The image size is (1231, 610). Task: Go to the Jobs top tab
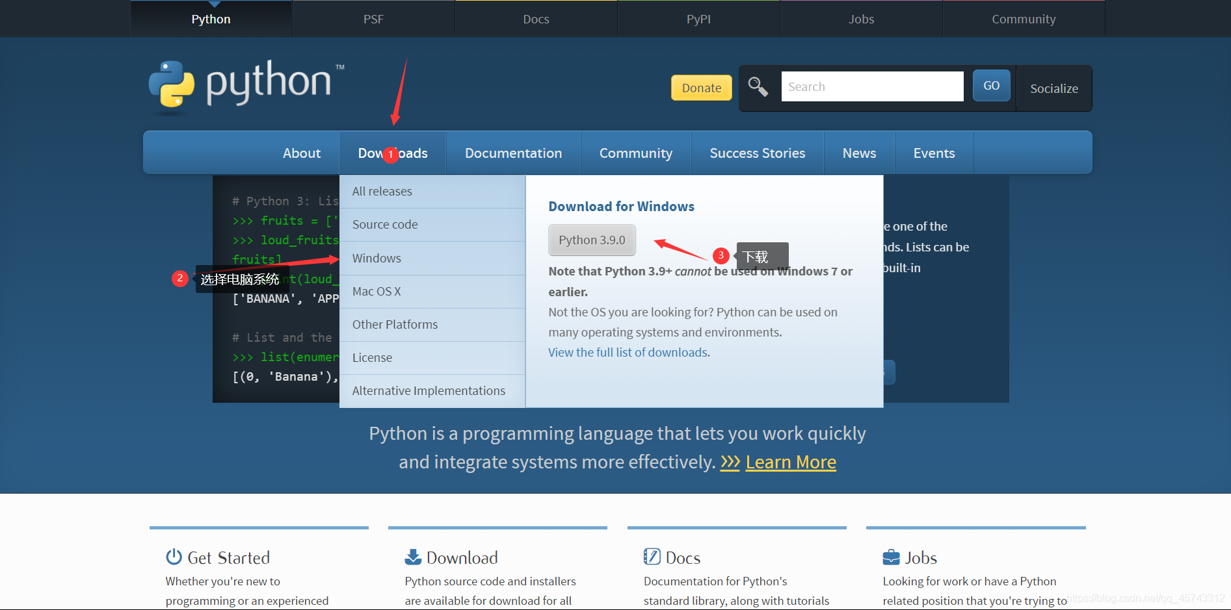click(x=861, y=19)
